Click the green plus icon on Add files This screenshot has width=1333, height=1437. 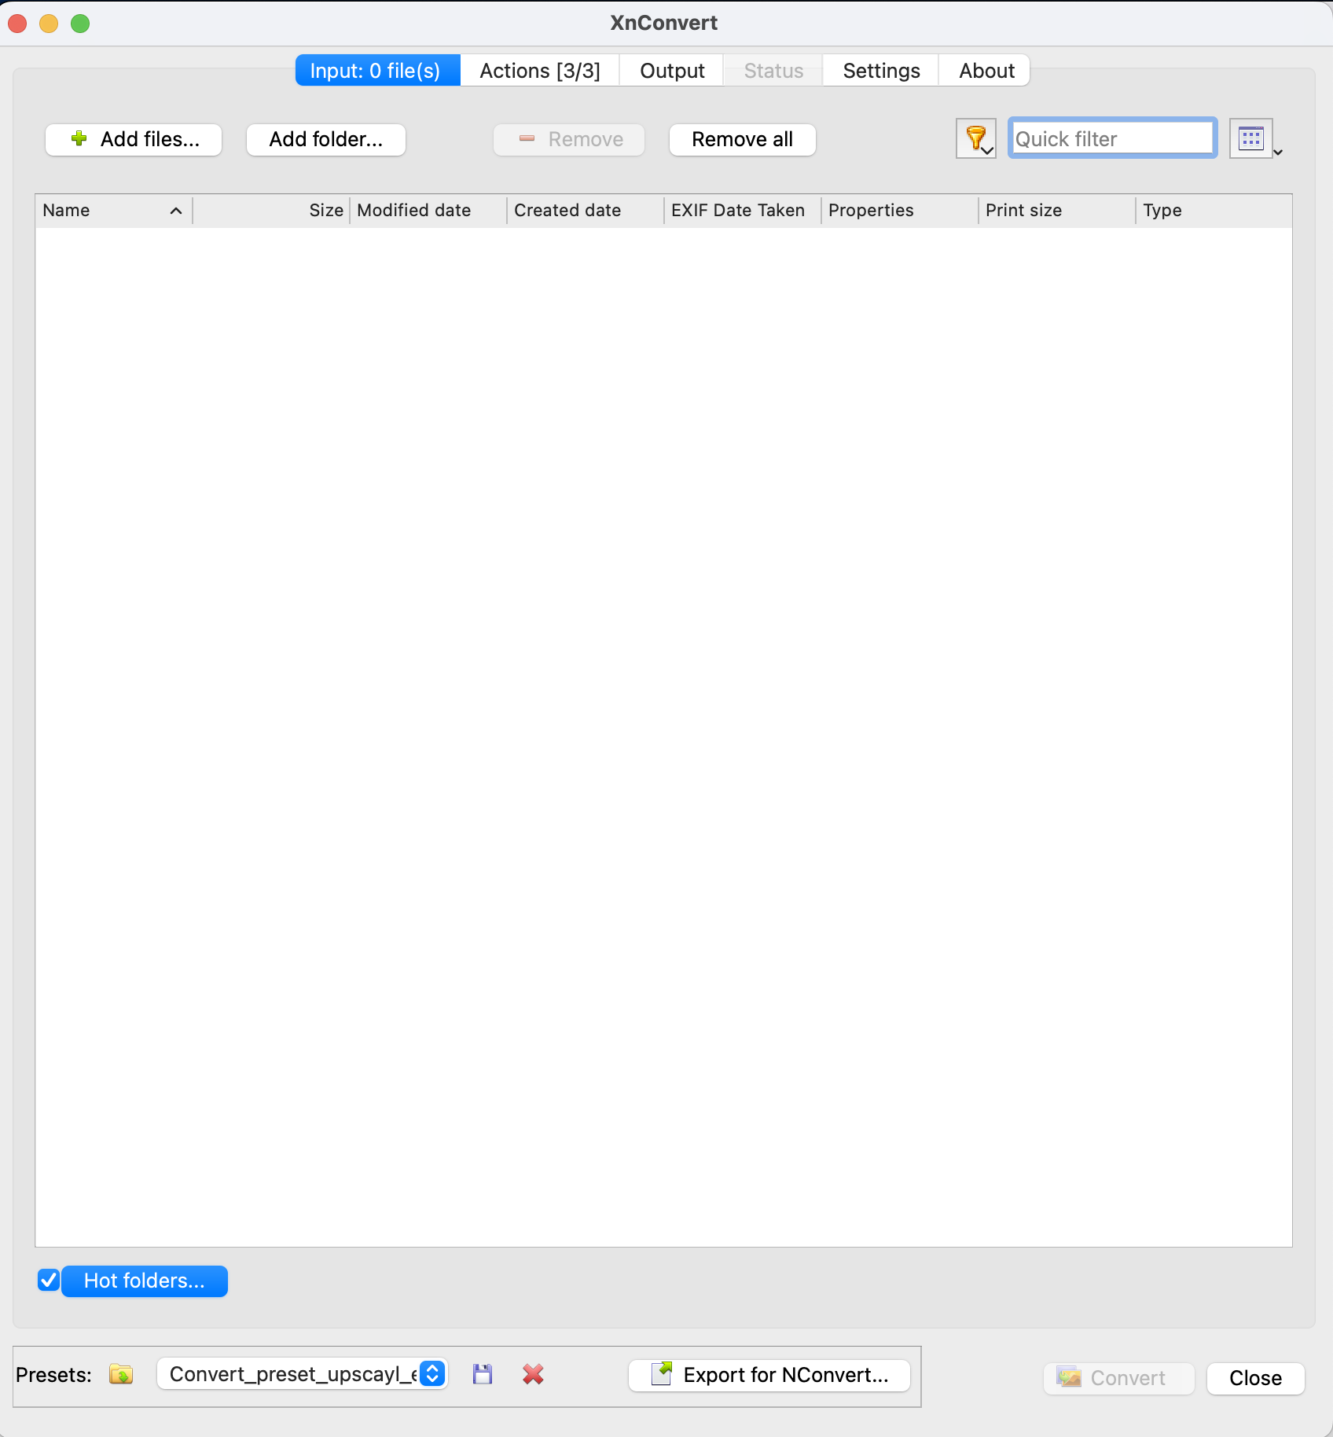point(79,138)
